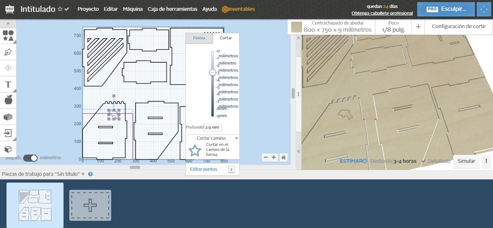Expand preview with top double-chevron
Viewport: 493px width, 228px height.
click(x=298, y=38)
